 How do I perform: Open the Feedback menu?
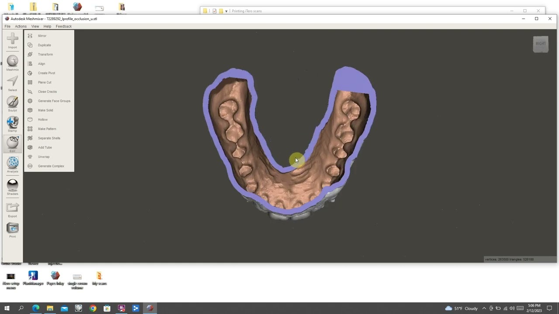[64, 27]
